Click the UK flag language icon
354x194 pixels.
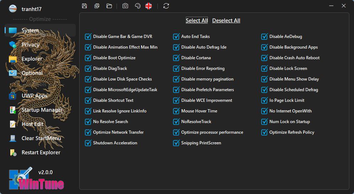(x=149, y=6)
